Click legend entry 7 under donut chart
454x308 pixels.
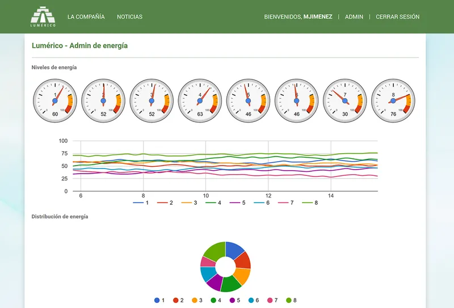click(274, 300)
